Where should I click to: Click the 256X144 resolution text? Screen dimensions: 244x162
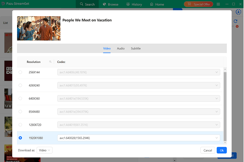tap(34, 72)
